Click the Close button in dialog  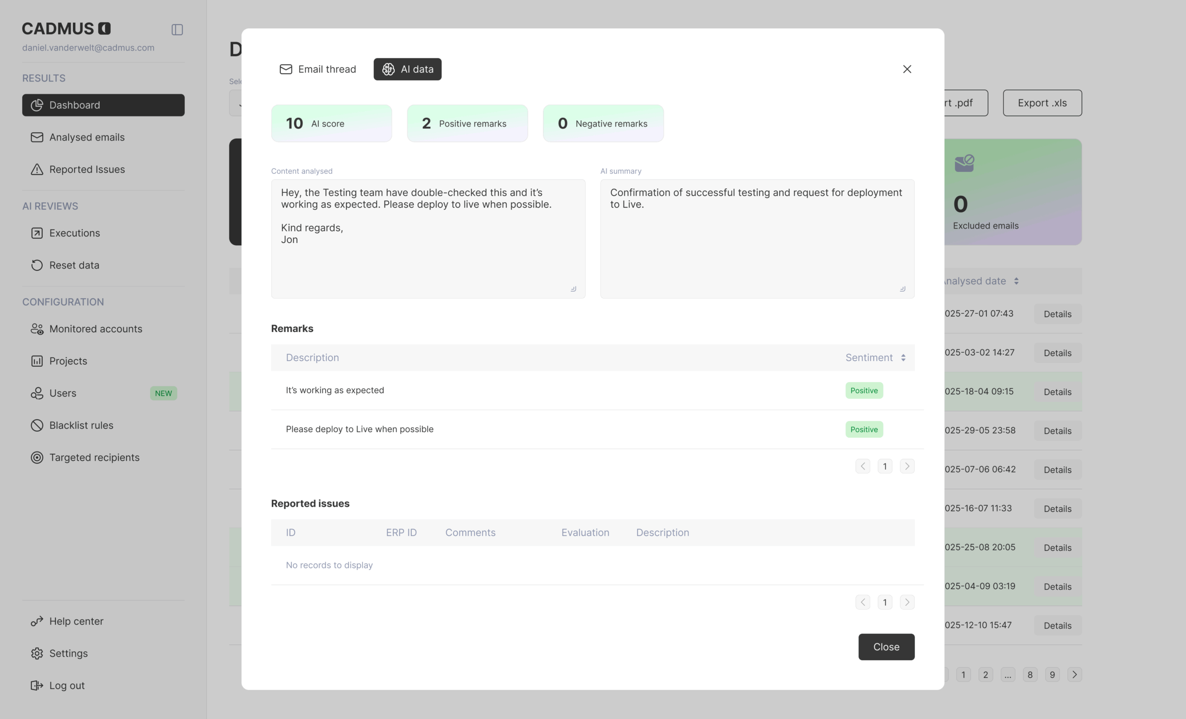(x=886, y=647)
